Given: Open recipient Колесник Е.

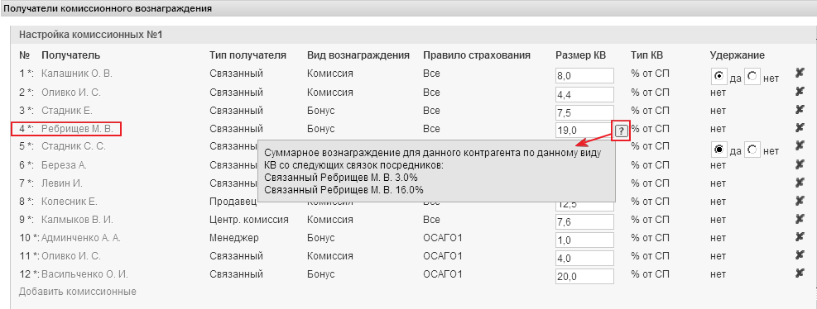Looking at the screenshot, I should click(70, 202).
